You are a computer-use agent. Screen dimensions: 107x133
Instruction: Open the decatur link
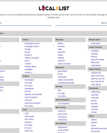[x=27, y=52]
